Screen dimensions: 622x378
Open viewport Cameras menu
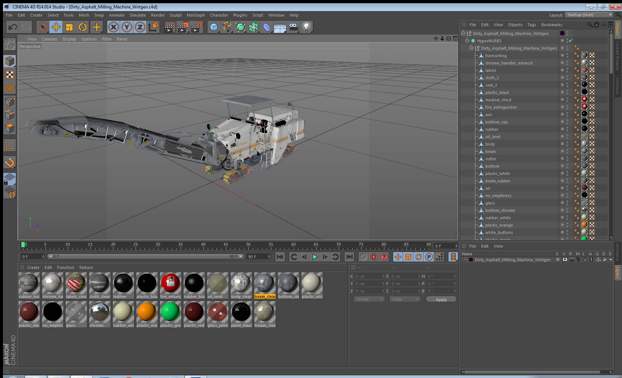click(x=49, y=39)
